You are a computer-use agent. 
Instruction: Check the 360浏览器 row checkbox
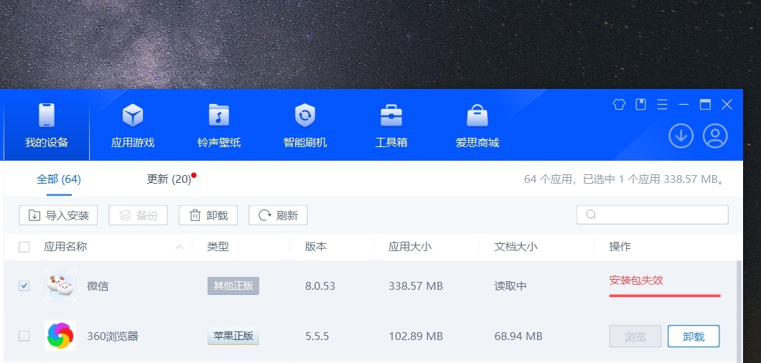[24, 336]
